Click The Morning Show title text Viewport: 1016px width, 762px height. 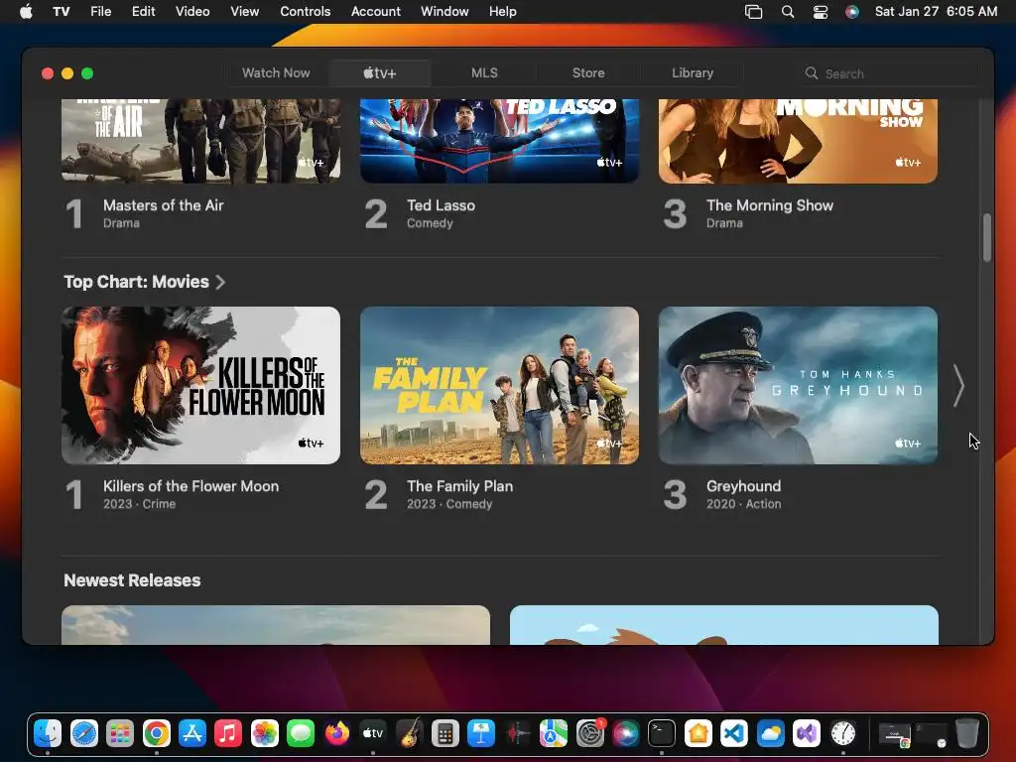click(770, 205)
